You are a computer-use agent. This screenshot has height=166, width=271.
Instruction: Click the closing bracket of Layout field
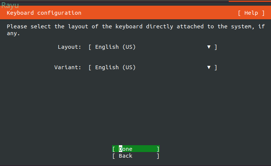coord(216,47)
